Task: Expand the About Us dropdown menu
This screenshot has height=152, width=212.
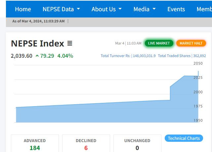Action: click(x=106, y=9)
